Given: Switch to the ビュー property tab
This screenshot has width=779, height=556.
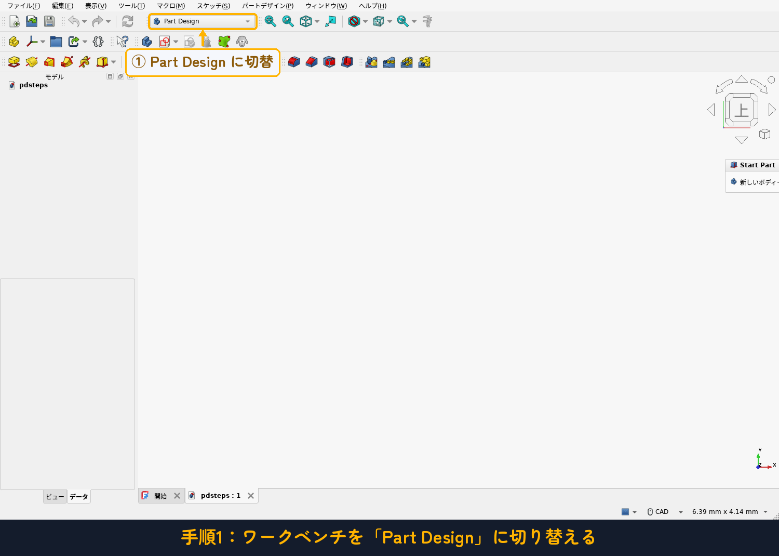Looking at the screenshot, I should 55,497.
